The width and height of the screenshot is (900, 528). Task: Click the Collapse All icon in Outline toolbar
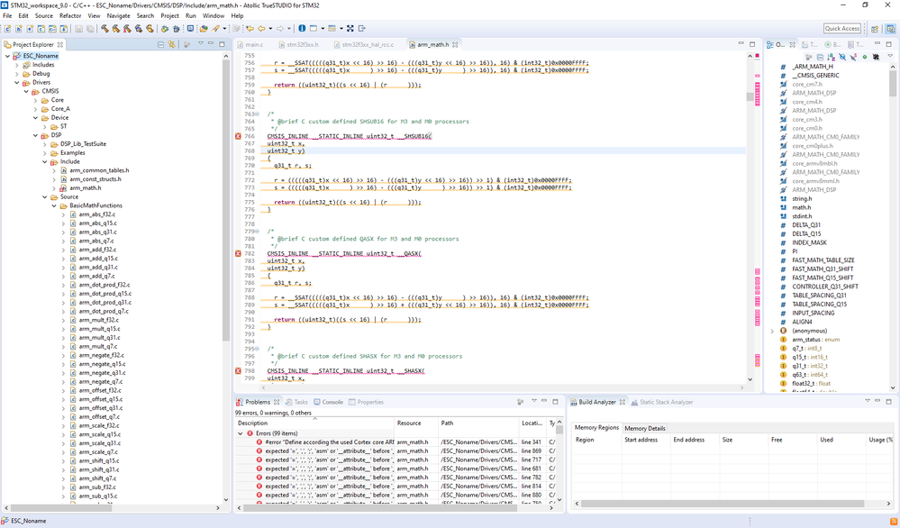820,57
